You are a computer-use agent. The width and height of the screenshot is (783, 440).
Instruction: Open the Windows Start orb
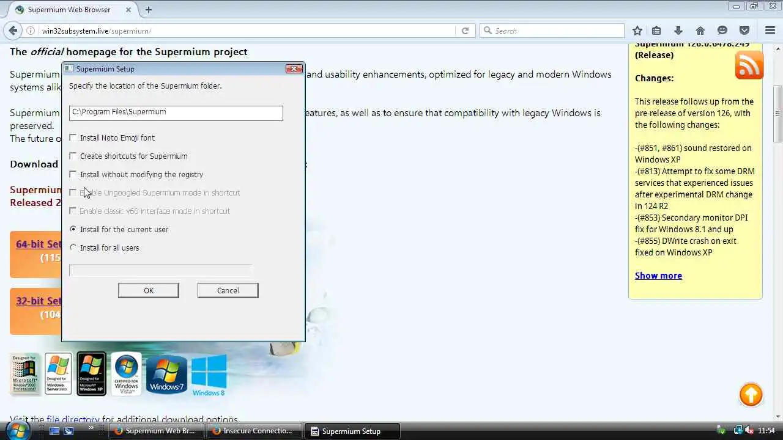(18, 430)
